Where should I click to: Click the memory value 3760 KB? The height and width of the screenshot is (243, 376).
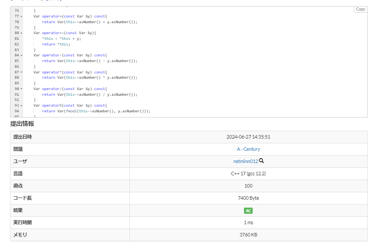click(x=248, y=235)
